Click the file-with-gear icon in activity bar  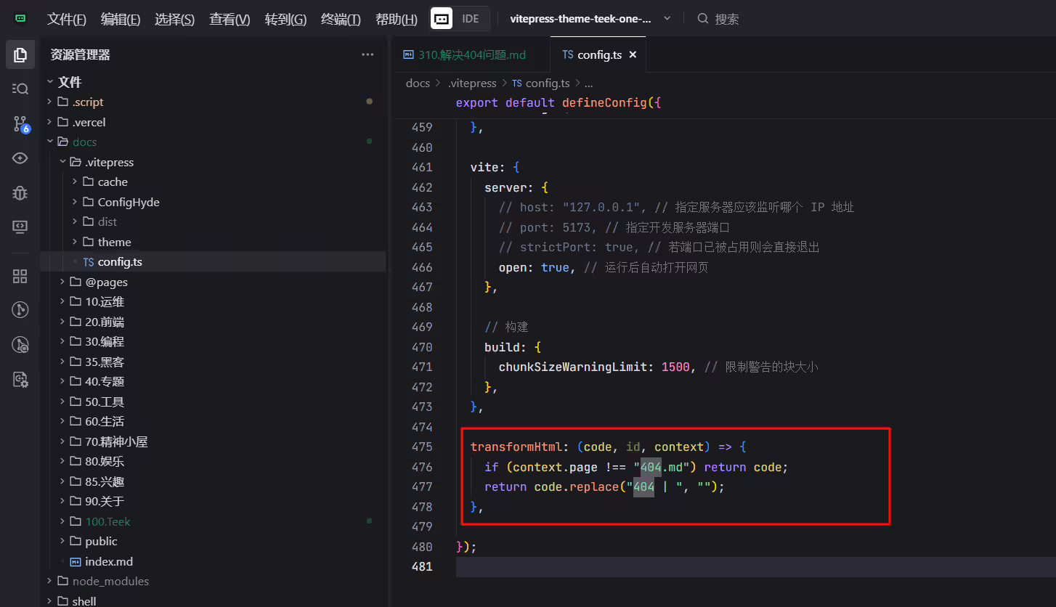(x=20, y=379)
